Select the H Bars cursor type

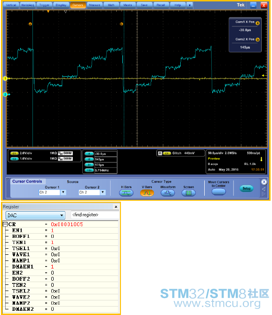point(126,193)
